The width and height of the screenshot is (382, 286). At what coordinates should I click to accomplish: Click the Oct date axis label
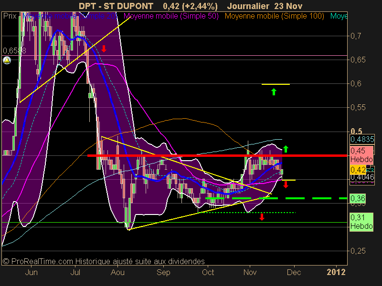(208, 272)
